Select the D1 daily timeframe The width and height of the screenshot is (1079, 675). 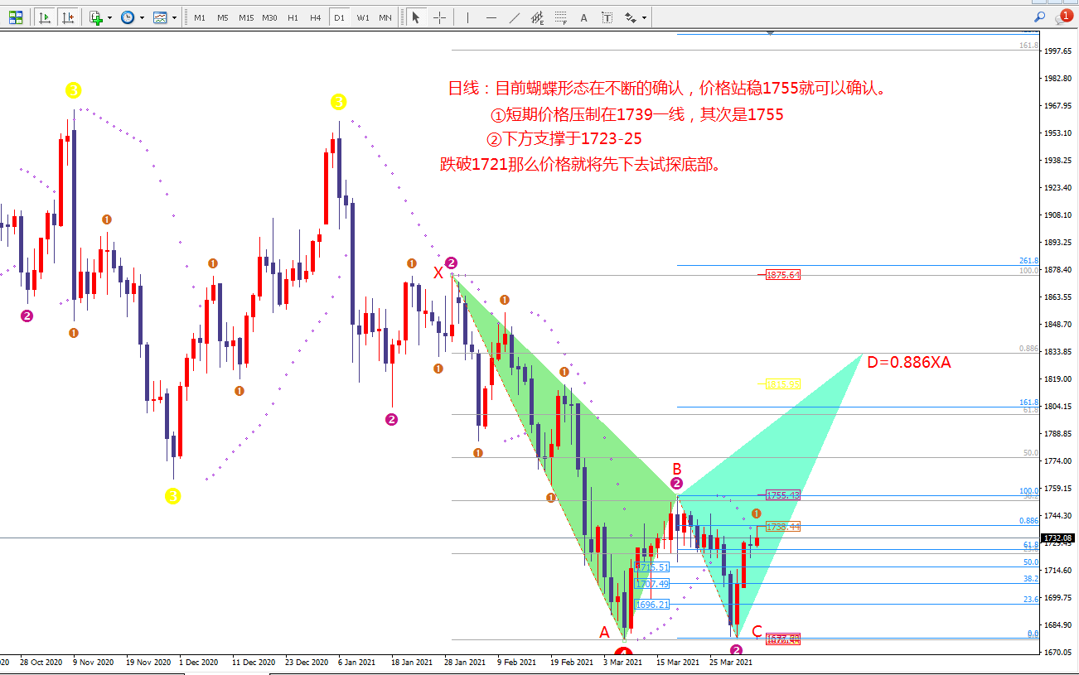click(x=339, y=17)
